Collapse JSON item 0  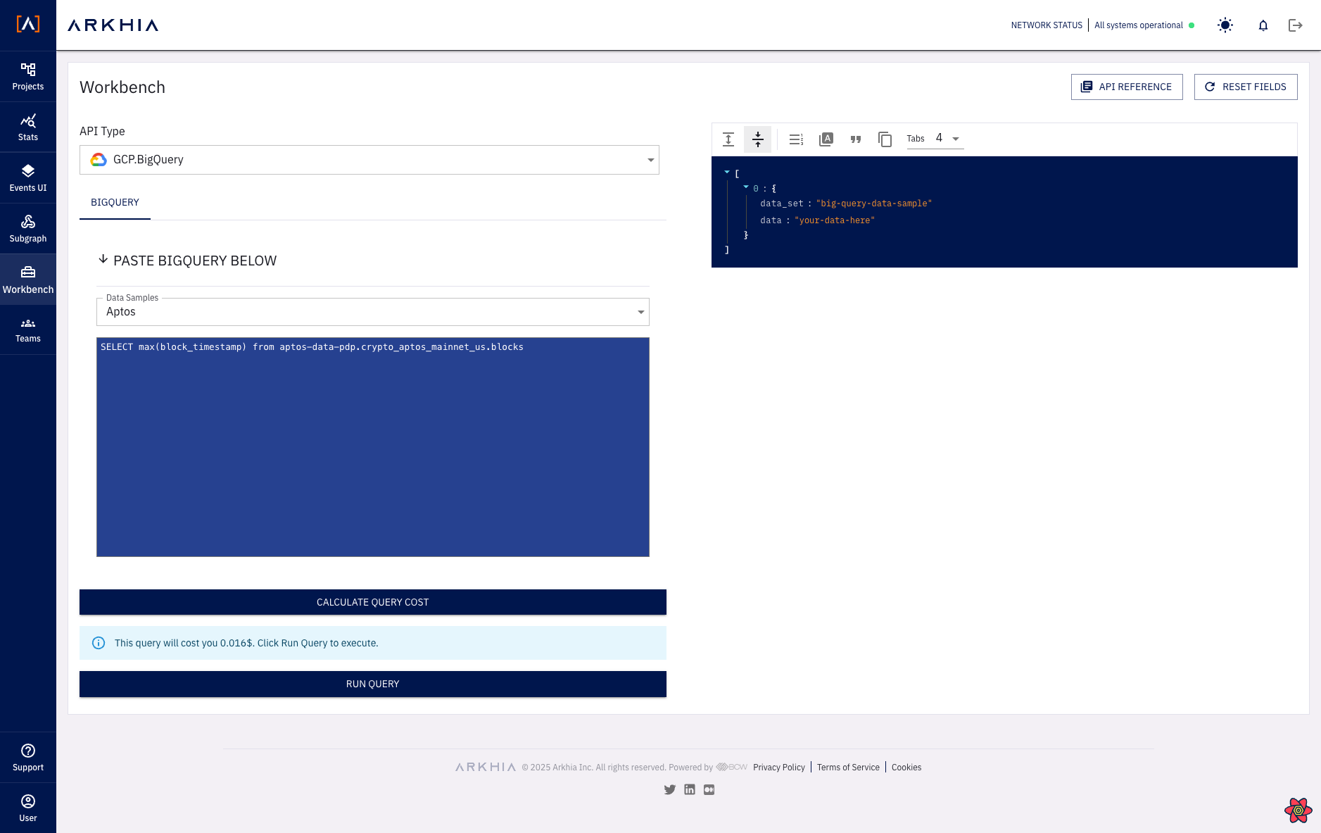[x=746, y=187]
